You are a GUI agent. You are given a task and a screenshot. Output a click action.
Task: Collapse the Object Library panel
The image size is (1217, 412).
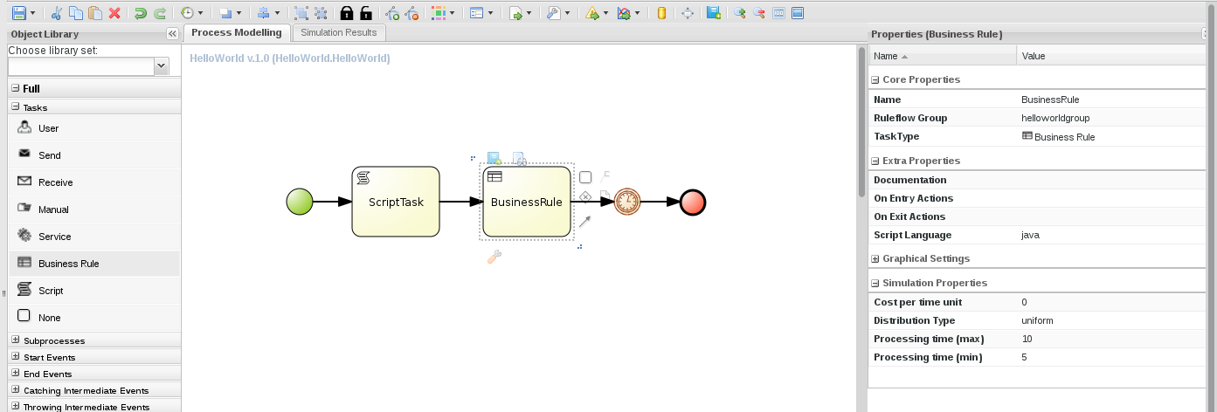pos(172,34)
